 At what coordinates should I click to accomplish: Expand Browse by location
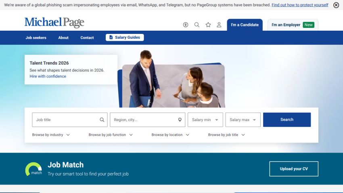point(170,135)
